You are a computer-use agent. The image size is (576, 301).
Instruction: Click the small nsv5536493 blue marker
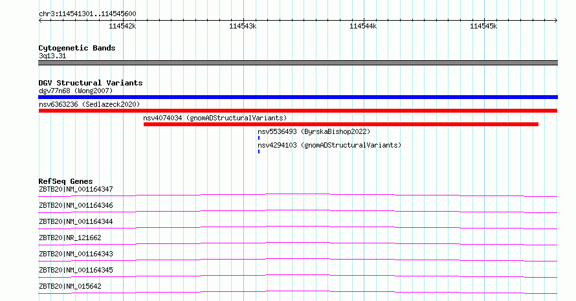259,138
